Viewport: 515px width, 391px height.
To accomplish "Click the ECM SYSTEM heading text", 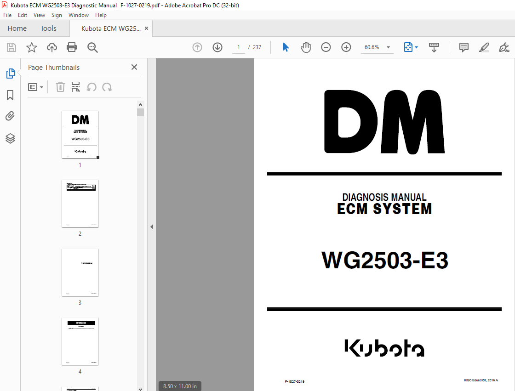I will (384, 209).
